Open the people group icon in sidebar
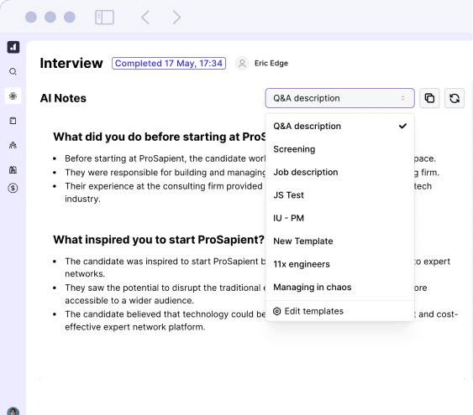 click(13, 145)
